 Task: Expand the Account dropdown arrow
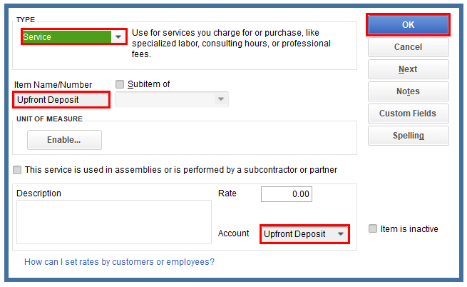point(341,234)
